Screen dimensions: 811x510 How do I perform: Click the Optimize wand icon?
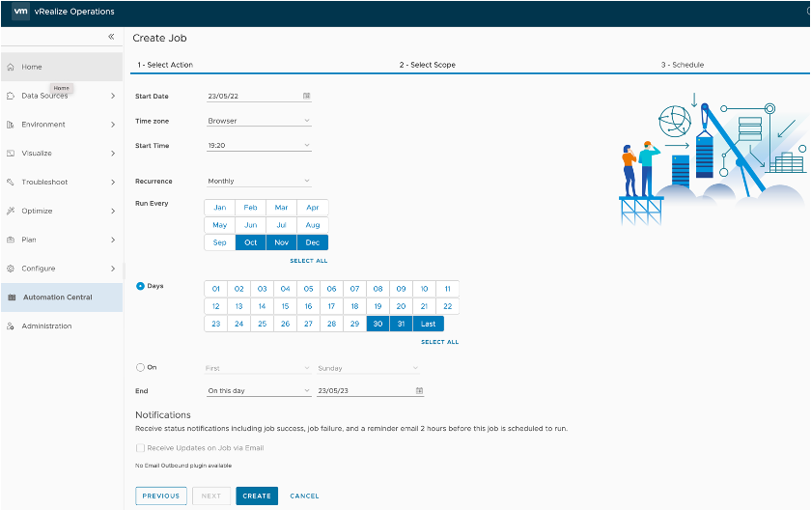11,211
